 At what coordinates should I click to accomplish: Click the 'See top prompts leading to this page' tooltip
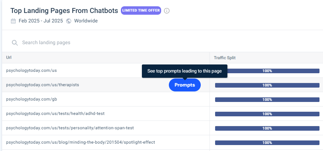click(x=185, y=71)
